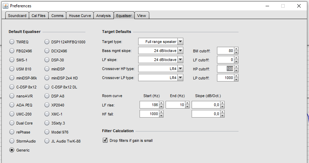Select Dual Core equaliser option
This screenshot has width=309, height=163.
(x=12, y=123)
